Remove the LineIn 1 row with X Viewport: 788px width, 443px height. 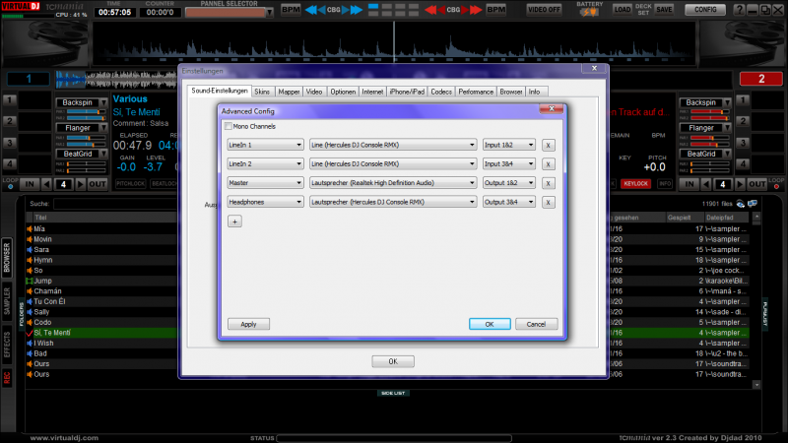(x=549, y=145)
